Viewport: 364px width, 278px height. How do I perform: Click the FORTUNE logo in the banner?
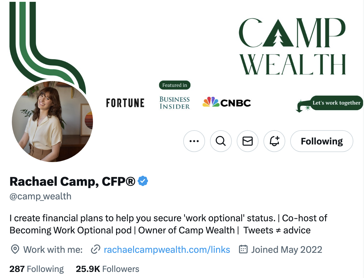[125, 103]
